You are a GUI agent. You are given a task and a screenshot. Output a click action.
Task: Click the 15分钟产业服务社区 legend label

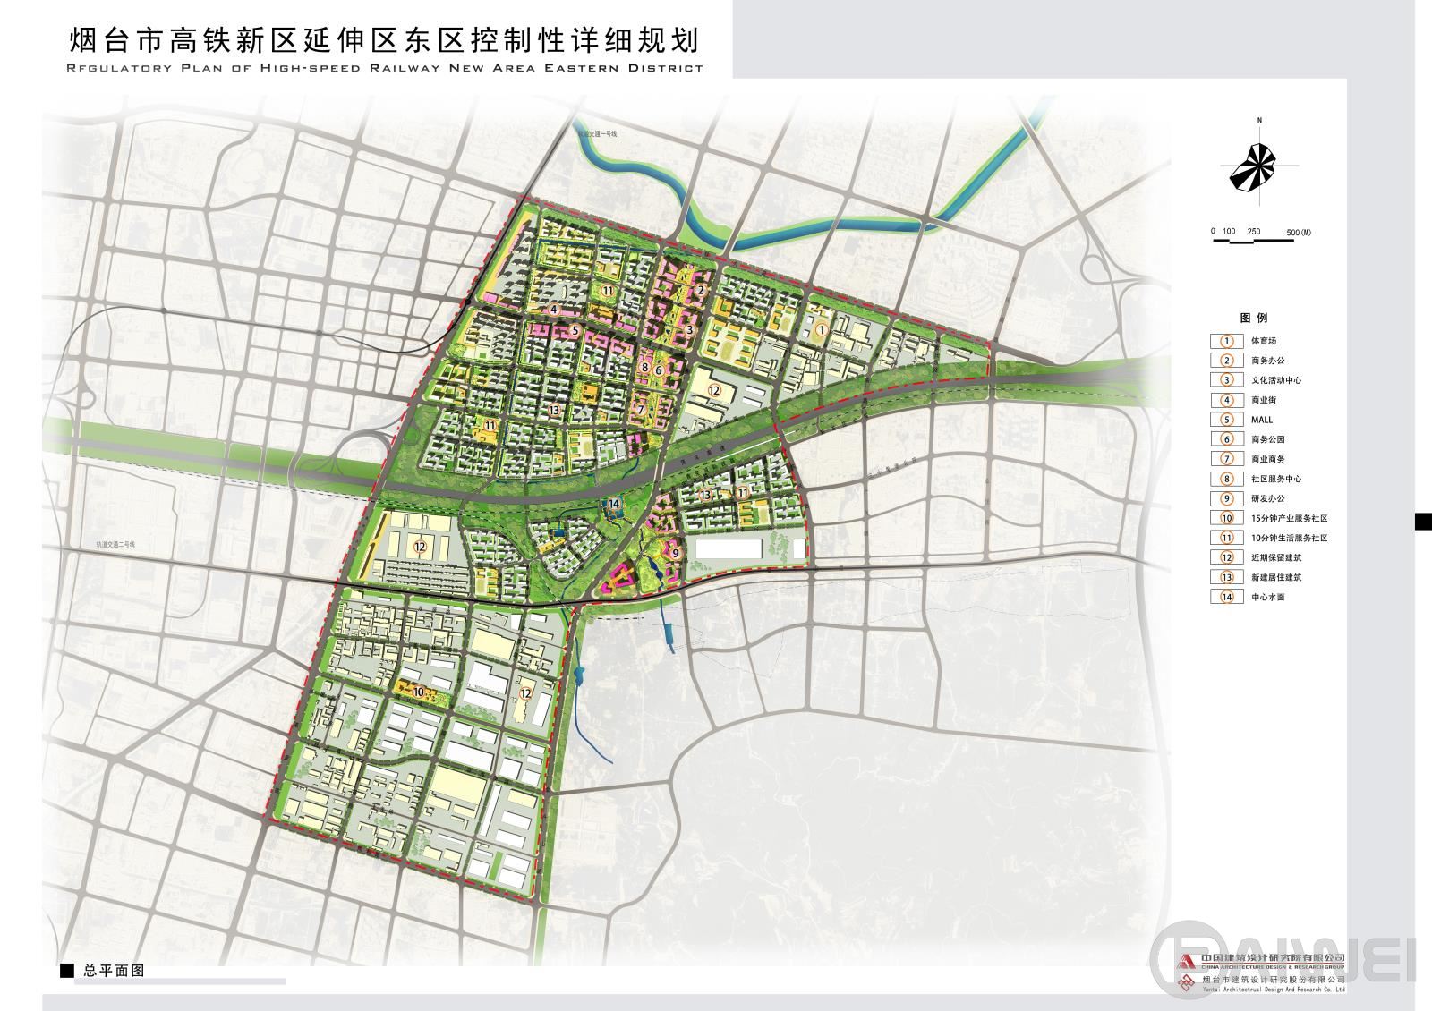pos(1288,518)
